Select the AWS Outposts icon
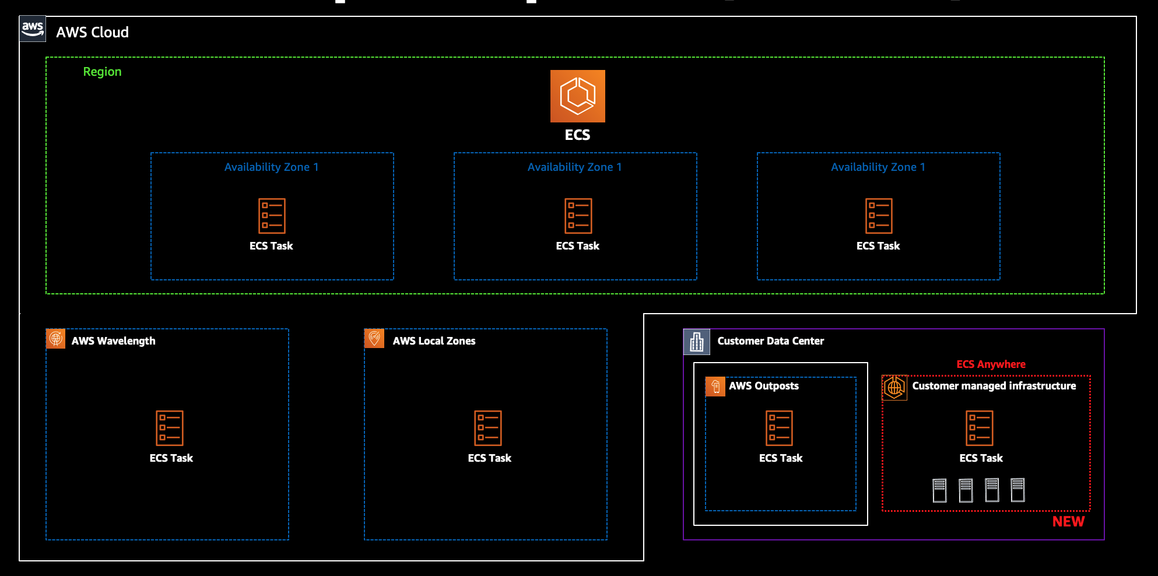This screenshot has width=1158, height=576. click(x=716, y=386)
